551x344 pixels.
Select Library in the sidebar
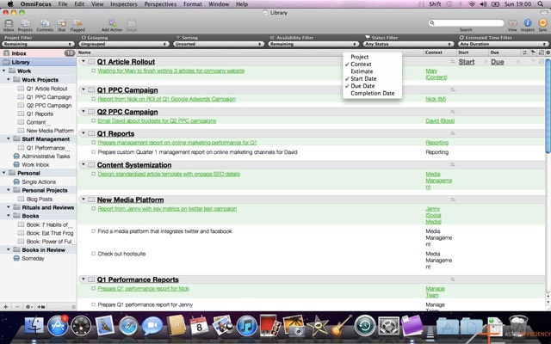[38, 62]
